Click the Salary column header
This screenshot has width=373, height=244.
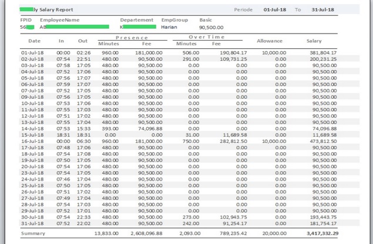coord(314,41)
